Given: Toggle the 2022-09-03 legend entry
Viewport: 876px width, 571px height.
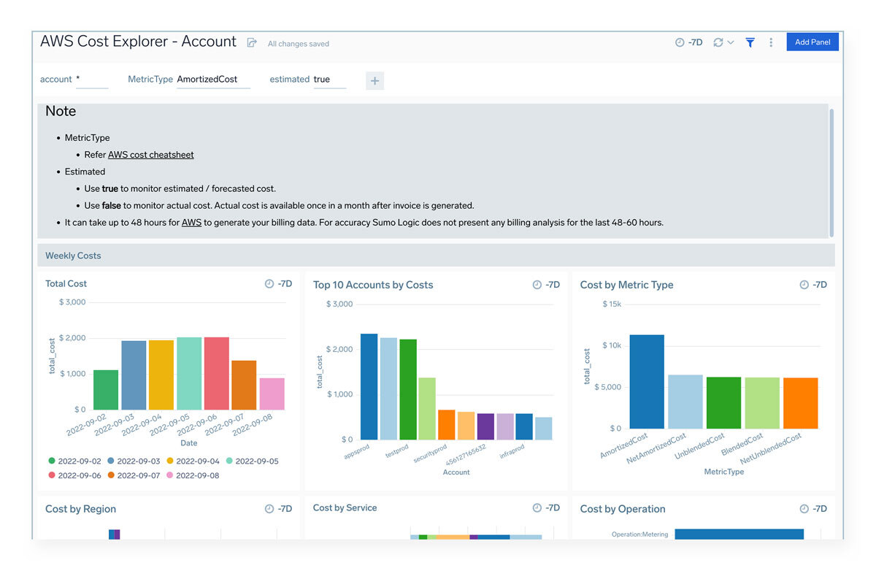Looking at the screenshot, I should point(134,461).
